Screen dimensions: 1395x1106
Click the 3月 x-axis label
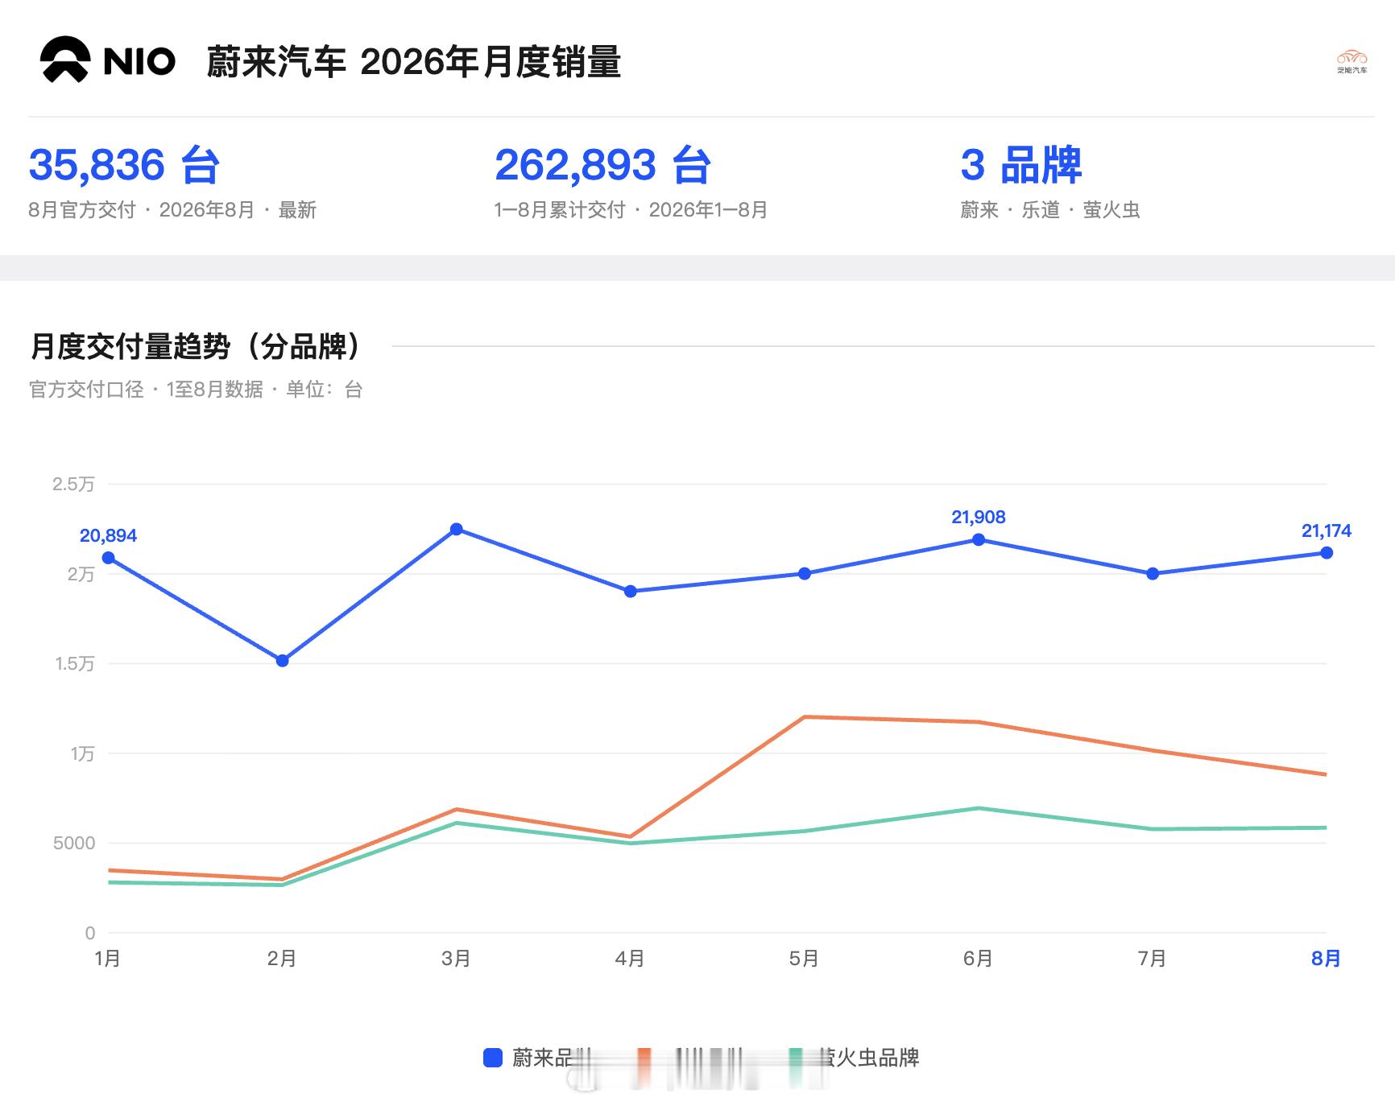pyautogui.click(x=456, y=959)
